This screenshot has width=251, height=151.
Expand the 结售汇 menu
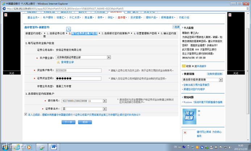61,17
